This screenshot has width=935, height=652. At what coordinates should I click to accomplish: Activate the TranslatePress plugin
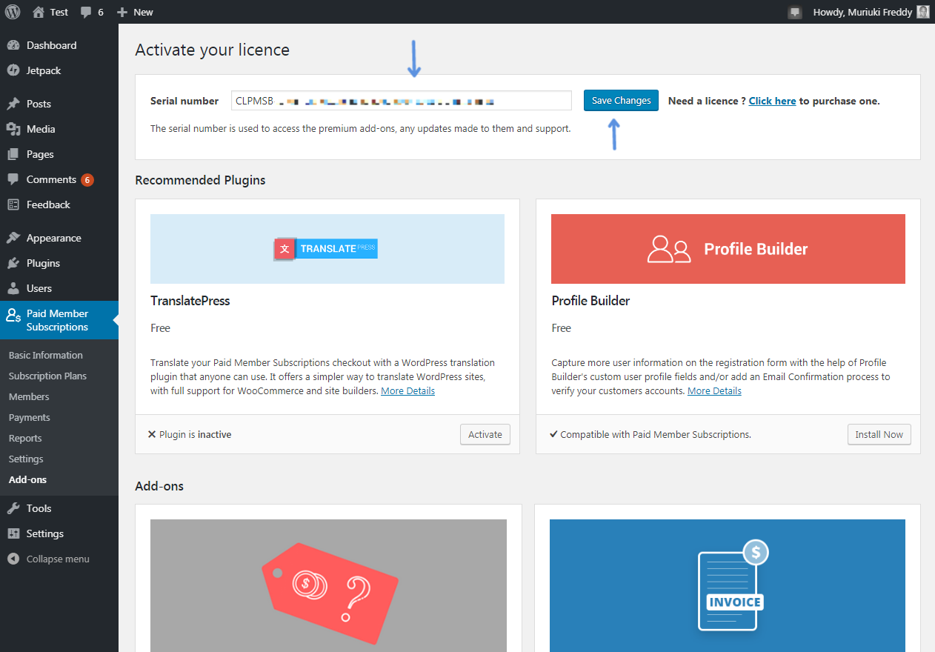485,435
